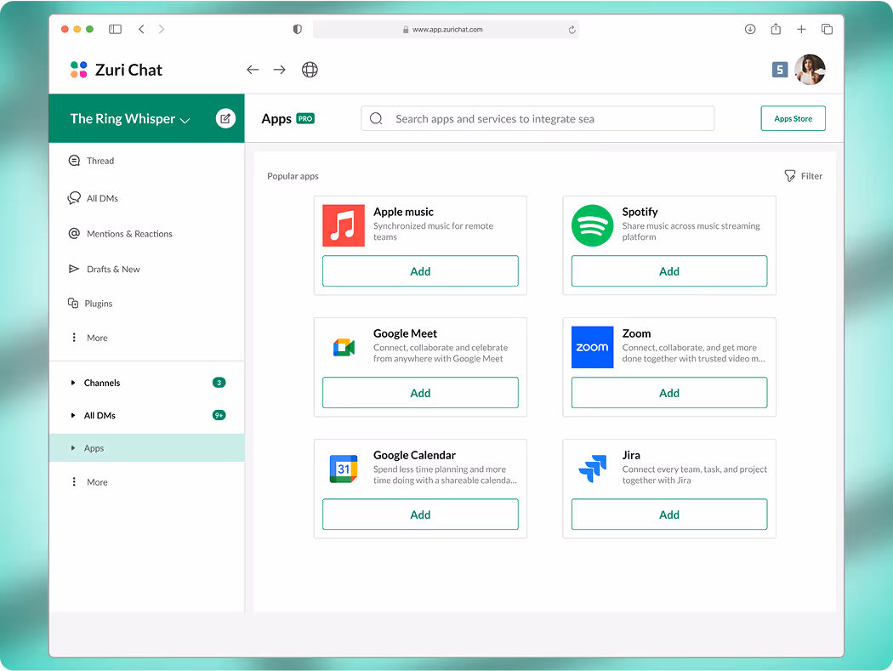Add the Zoom app

coord(669,393)
